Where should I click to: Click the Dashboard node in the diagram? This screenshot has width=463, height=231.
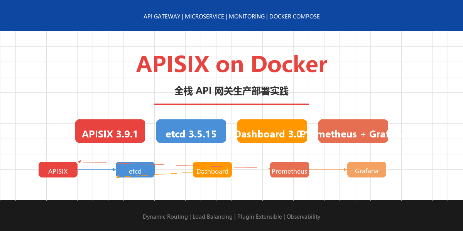212,170
